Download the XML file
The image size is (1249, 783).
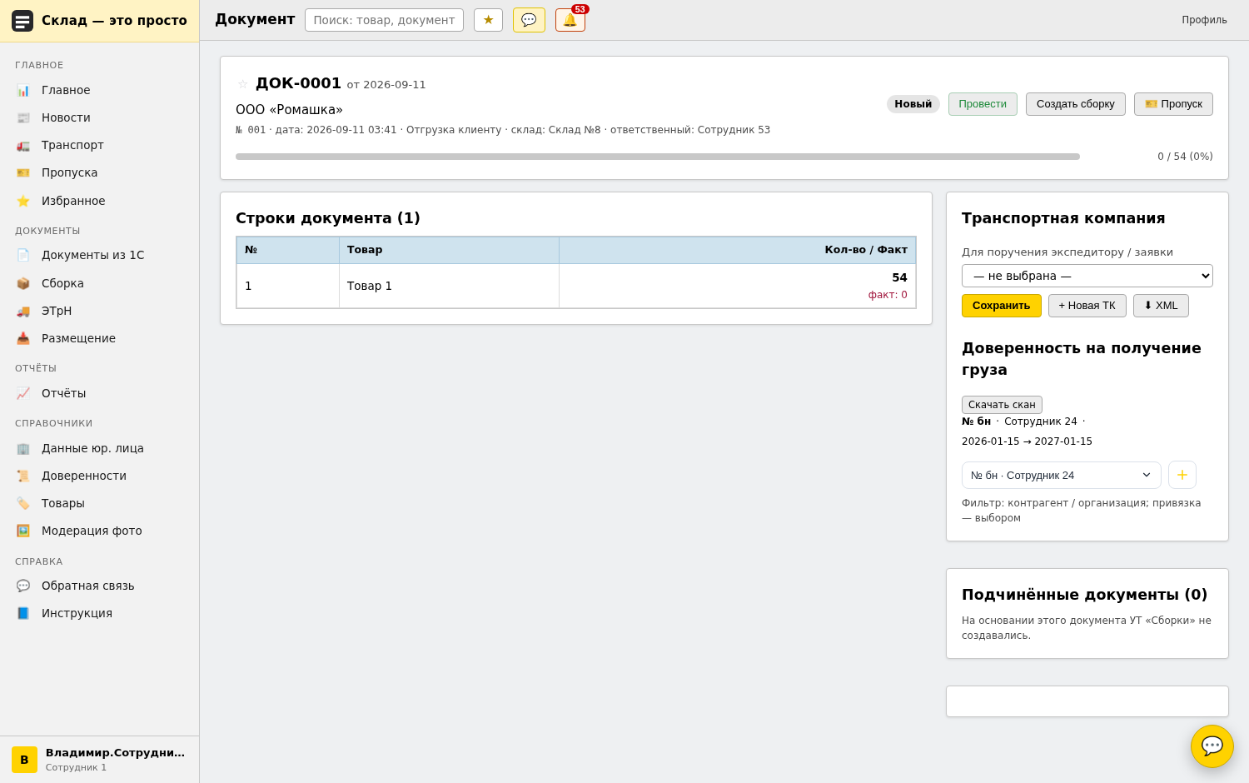pos(1161,306)
